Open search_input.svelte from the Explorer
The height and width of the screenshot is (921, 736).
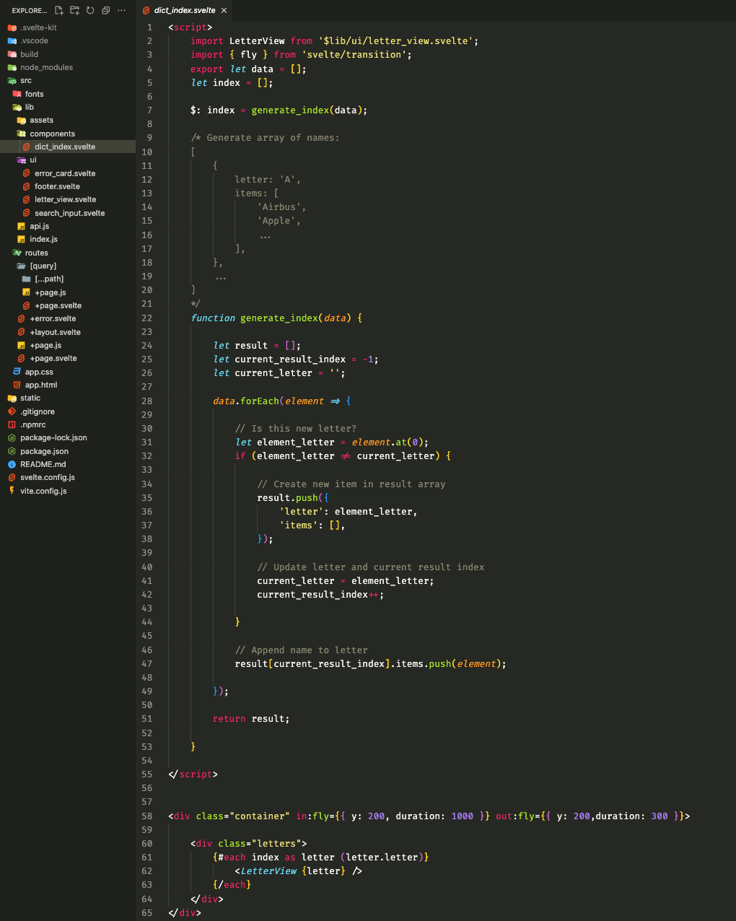coord(69,213)
